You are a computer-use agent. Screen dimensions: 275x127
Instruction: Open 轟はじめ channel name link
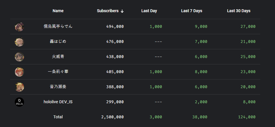click(58, 41)
